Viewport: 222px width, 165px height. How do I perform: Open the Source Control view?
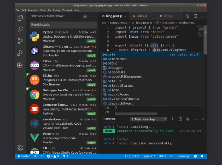pos(20,41)
